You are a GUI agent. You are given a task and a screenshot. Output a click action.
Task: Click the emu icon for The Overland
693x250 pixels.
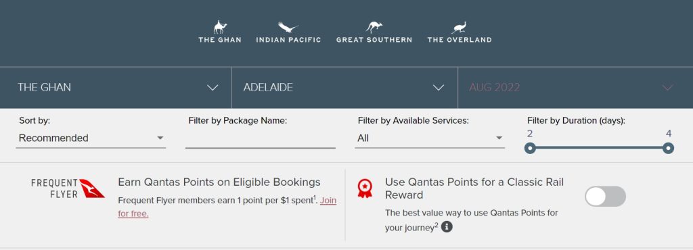[x=460, y=28]
